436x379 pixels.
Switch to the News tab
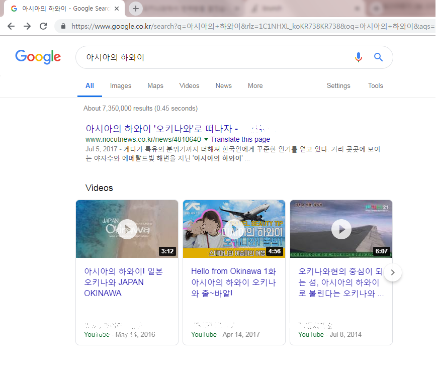[223, 85]
